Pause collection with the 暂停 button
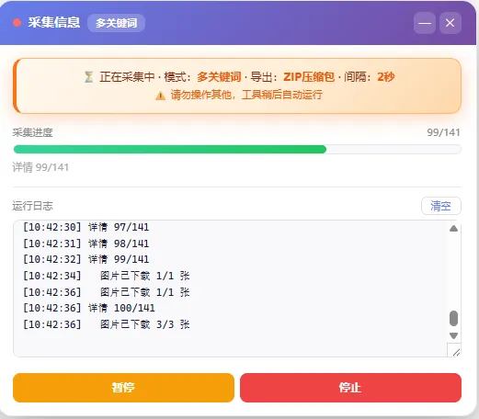 click(123, 388)
